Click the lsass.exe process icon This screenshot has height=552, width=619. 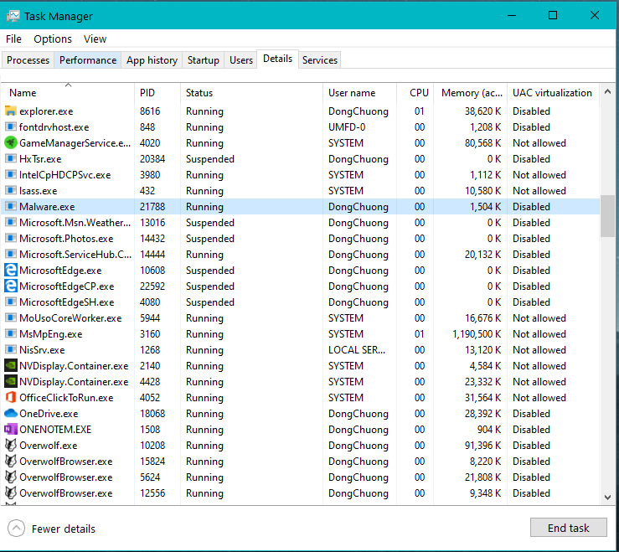11,191
